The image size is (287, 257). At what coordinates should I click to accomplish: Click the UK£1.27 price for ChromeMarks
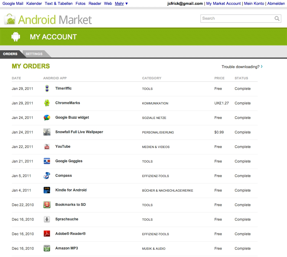point(221,103)
